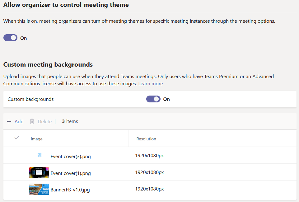This screenshot has width=299, height=202.
Task: Click the BannerFB_v1.0.jpg preview thumbnail
Action: pos(39,189)
